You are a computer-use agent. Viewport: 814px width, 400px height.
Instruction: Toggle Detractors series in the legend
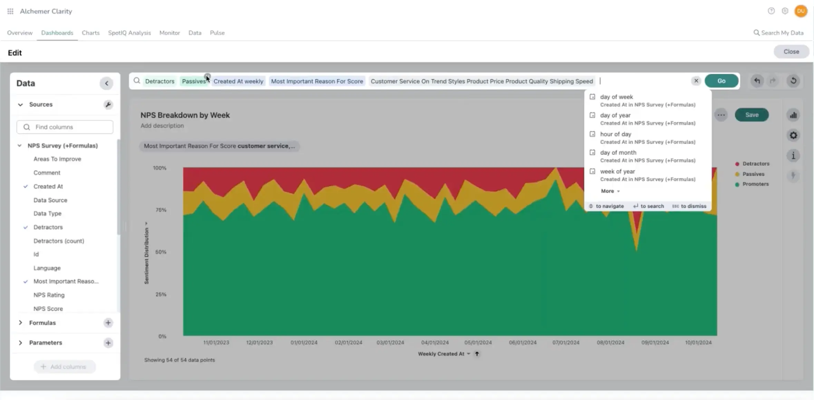[x=753, y=164]
